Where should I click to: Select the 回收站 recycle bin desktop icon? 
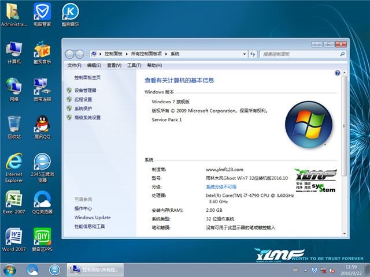tap(14, 127)
